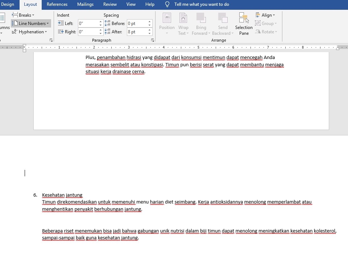Open the Align dropdown menu
The height and width of the screenshot is (256, 348).
[x=265, y=15]
